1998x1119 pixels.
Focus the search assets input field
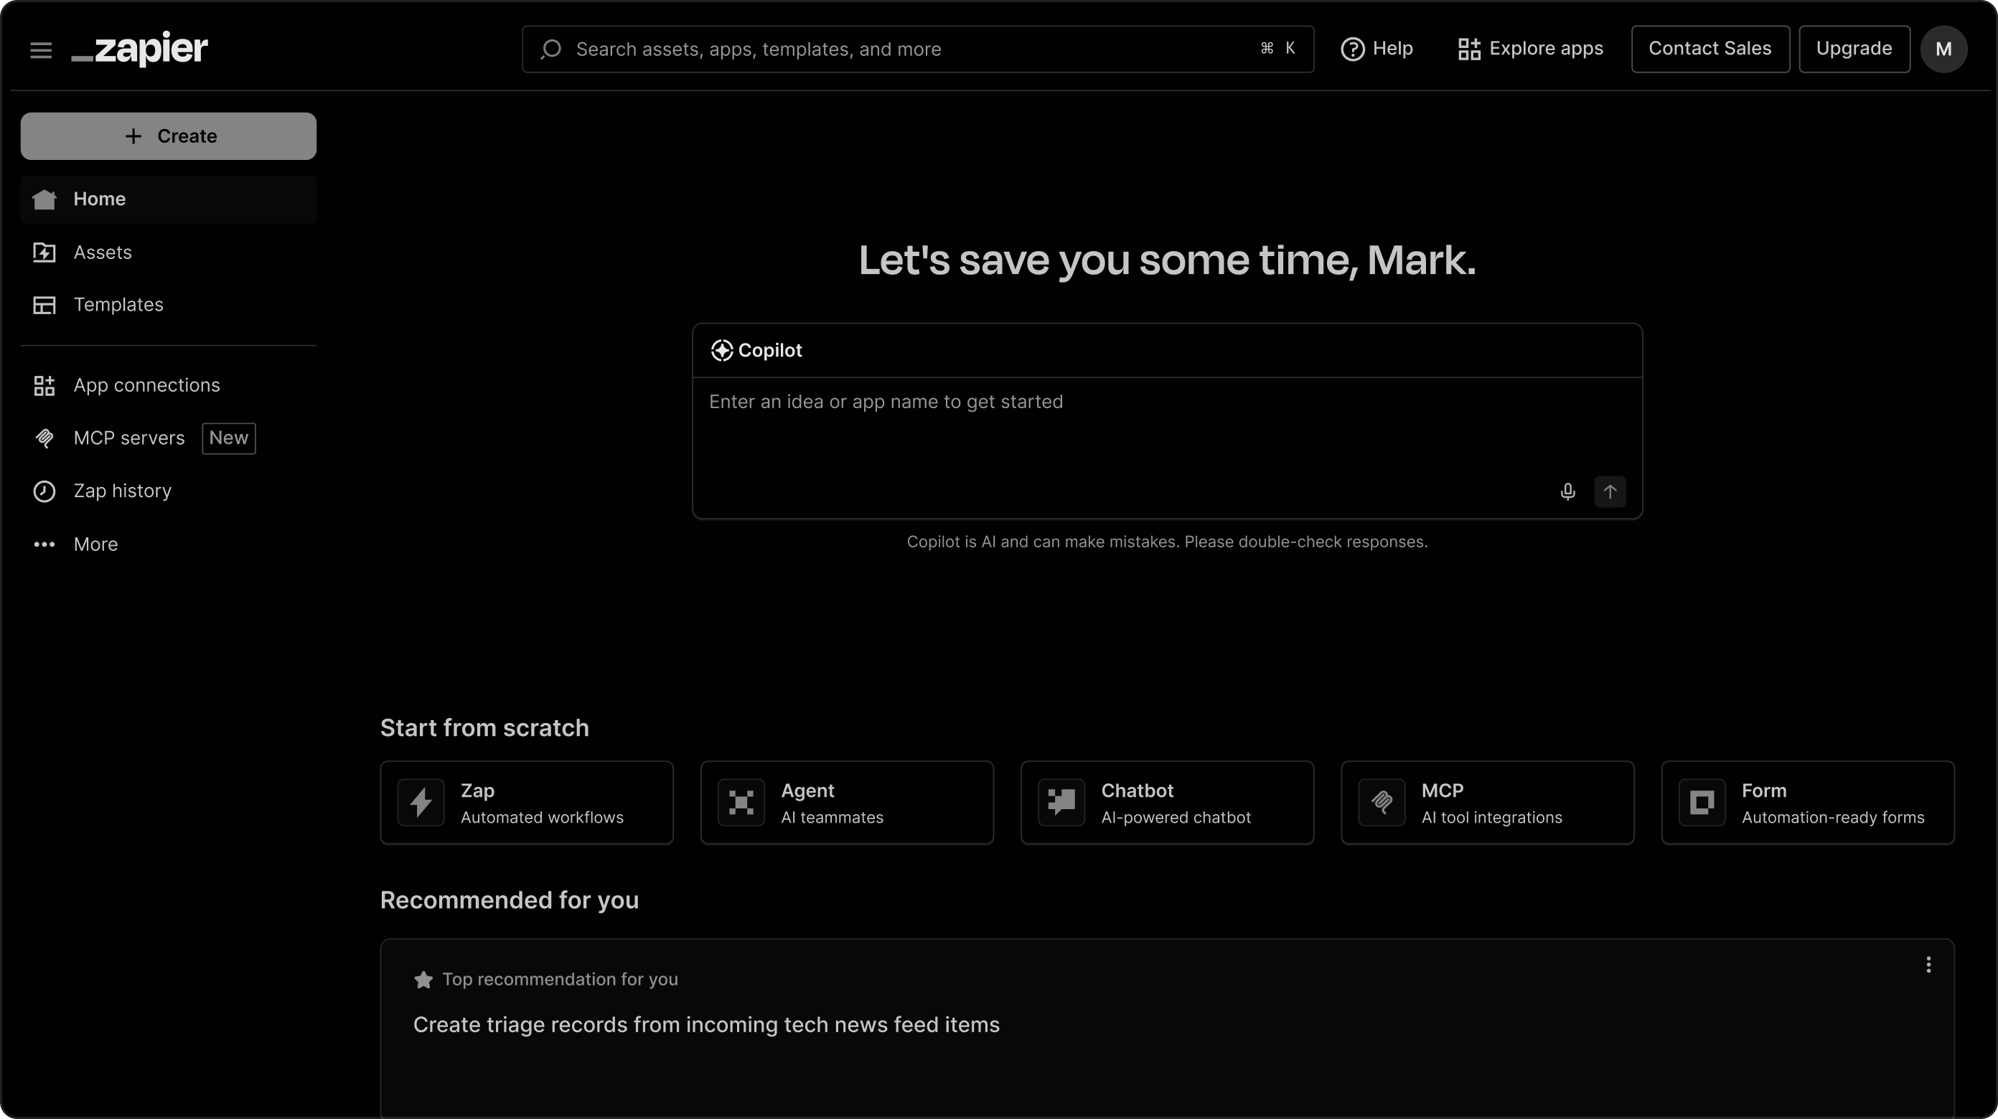pos(919,49)
